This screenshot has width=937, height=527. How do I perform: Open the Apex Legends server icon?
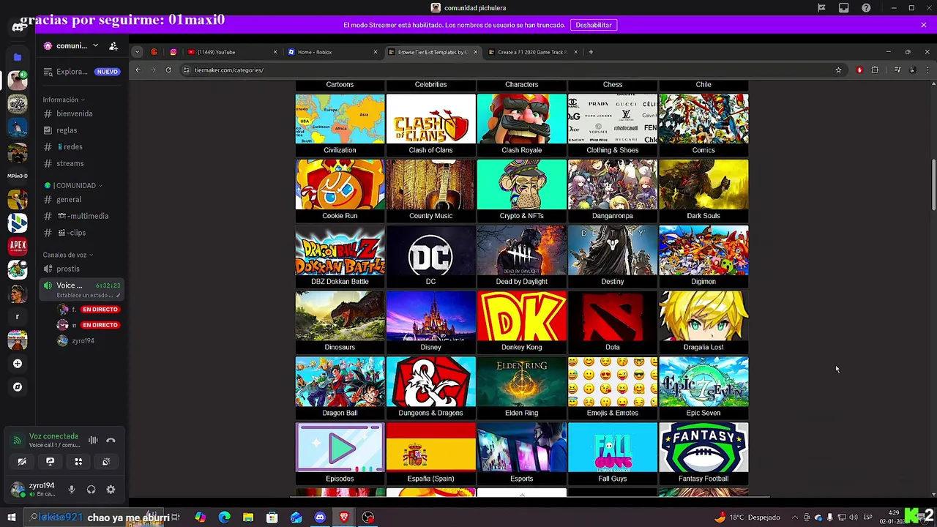click(x=18, y=246)
